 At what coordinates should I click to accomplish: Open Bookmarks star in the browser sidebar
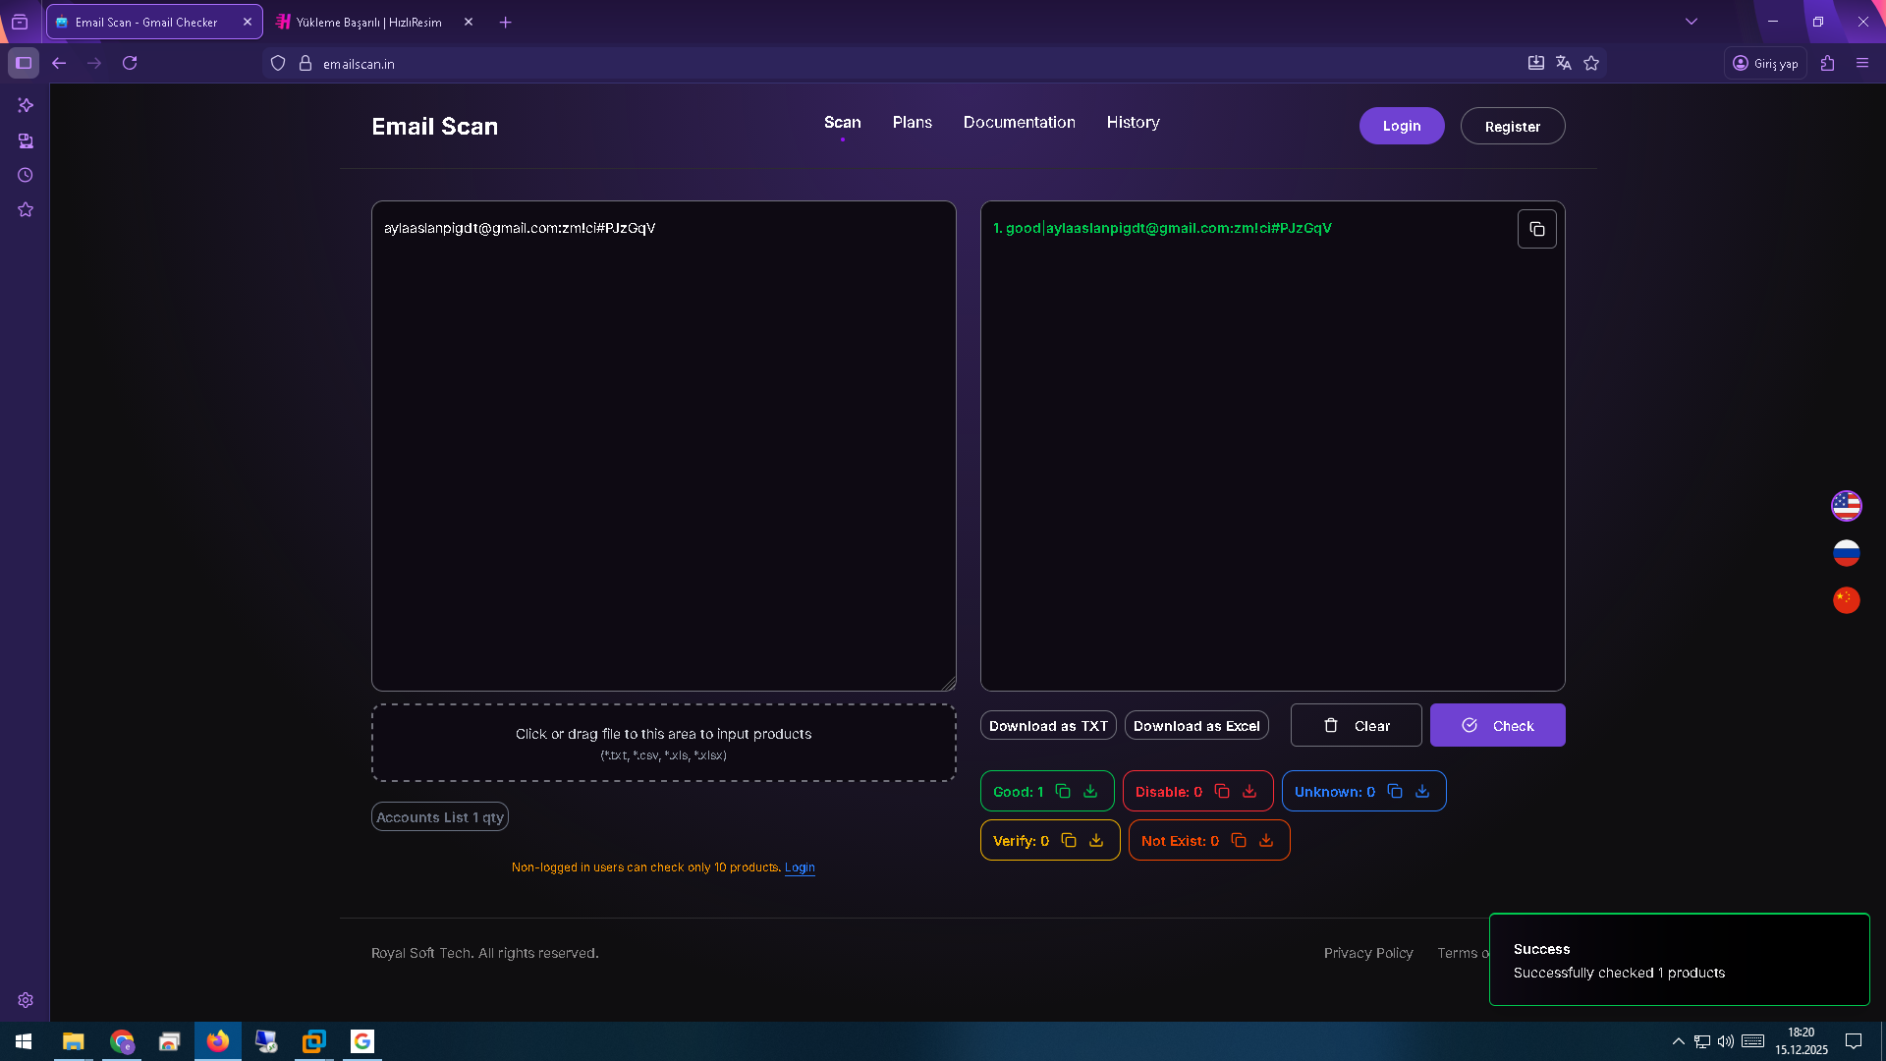[x=26, y=209]
